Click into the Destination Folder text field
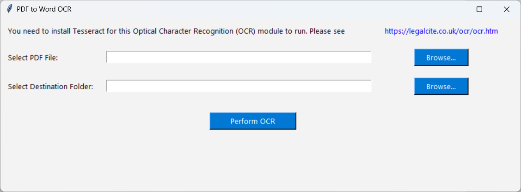The image size is (521, 192). click(239, 87)
